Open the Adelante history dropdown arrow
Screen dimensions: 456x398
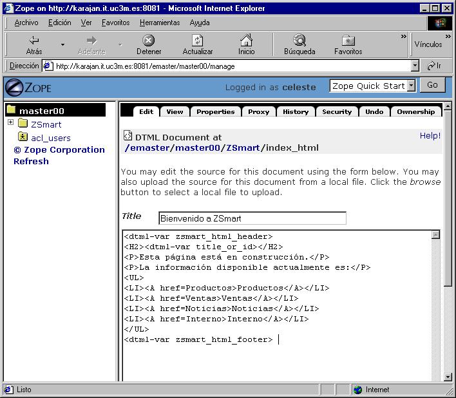click(120, 44)
